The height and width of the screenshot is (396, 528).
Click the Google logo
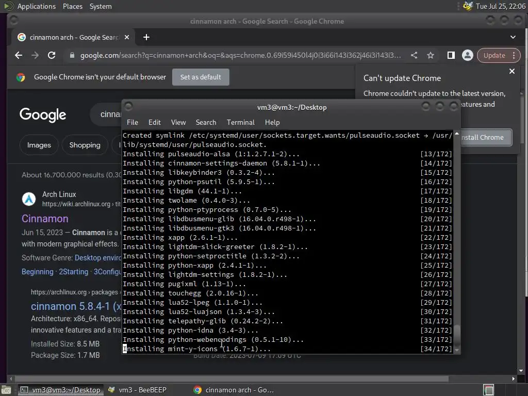(43, 115)
